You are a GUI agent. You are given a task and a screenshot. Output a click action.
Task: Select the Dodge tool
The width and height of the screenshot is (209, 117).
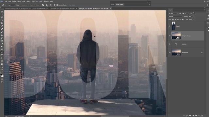tap(2, 49)
